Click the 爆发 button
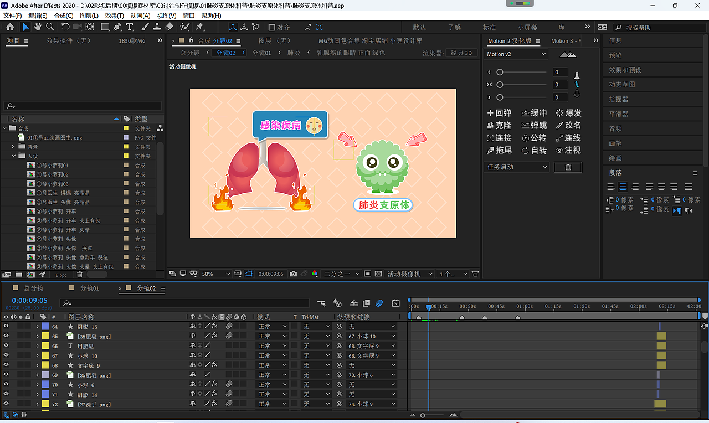 click(568, 113)
